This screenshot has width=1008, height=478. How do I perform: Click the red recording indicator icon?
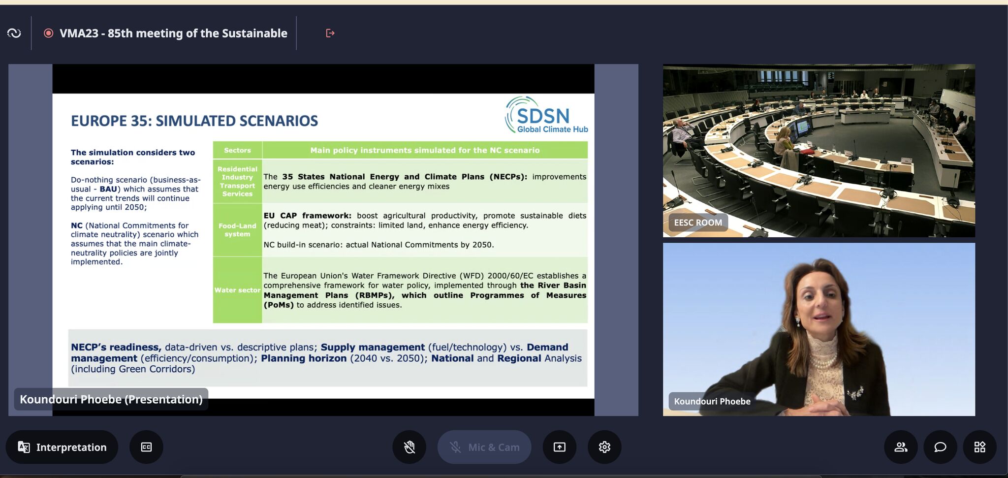point(48,33)
